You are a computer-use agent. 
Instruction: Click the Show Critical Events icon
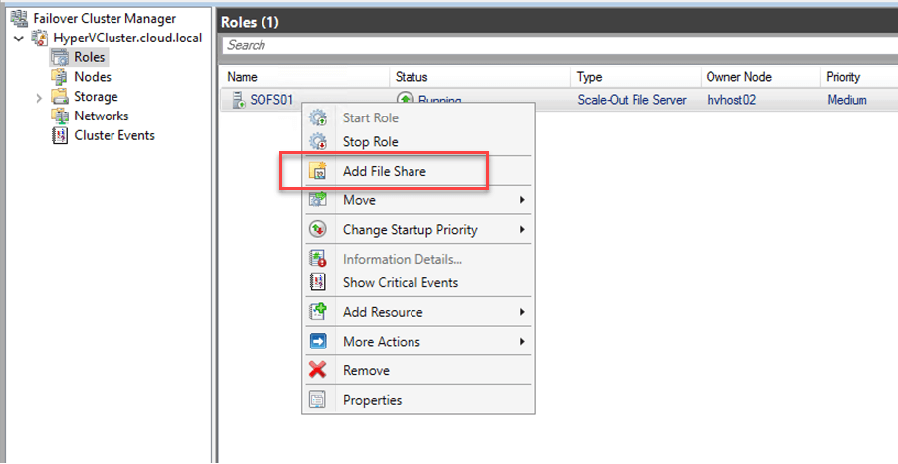318,283
